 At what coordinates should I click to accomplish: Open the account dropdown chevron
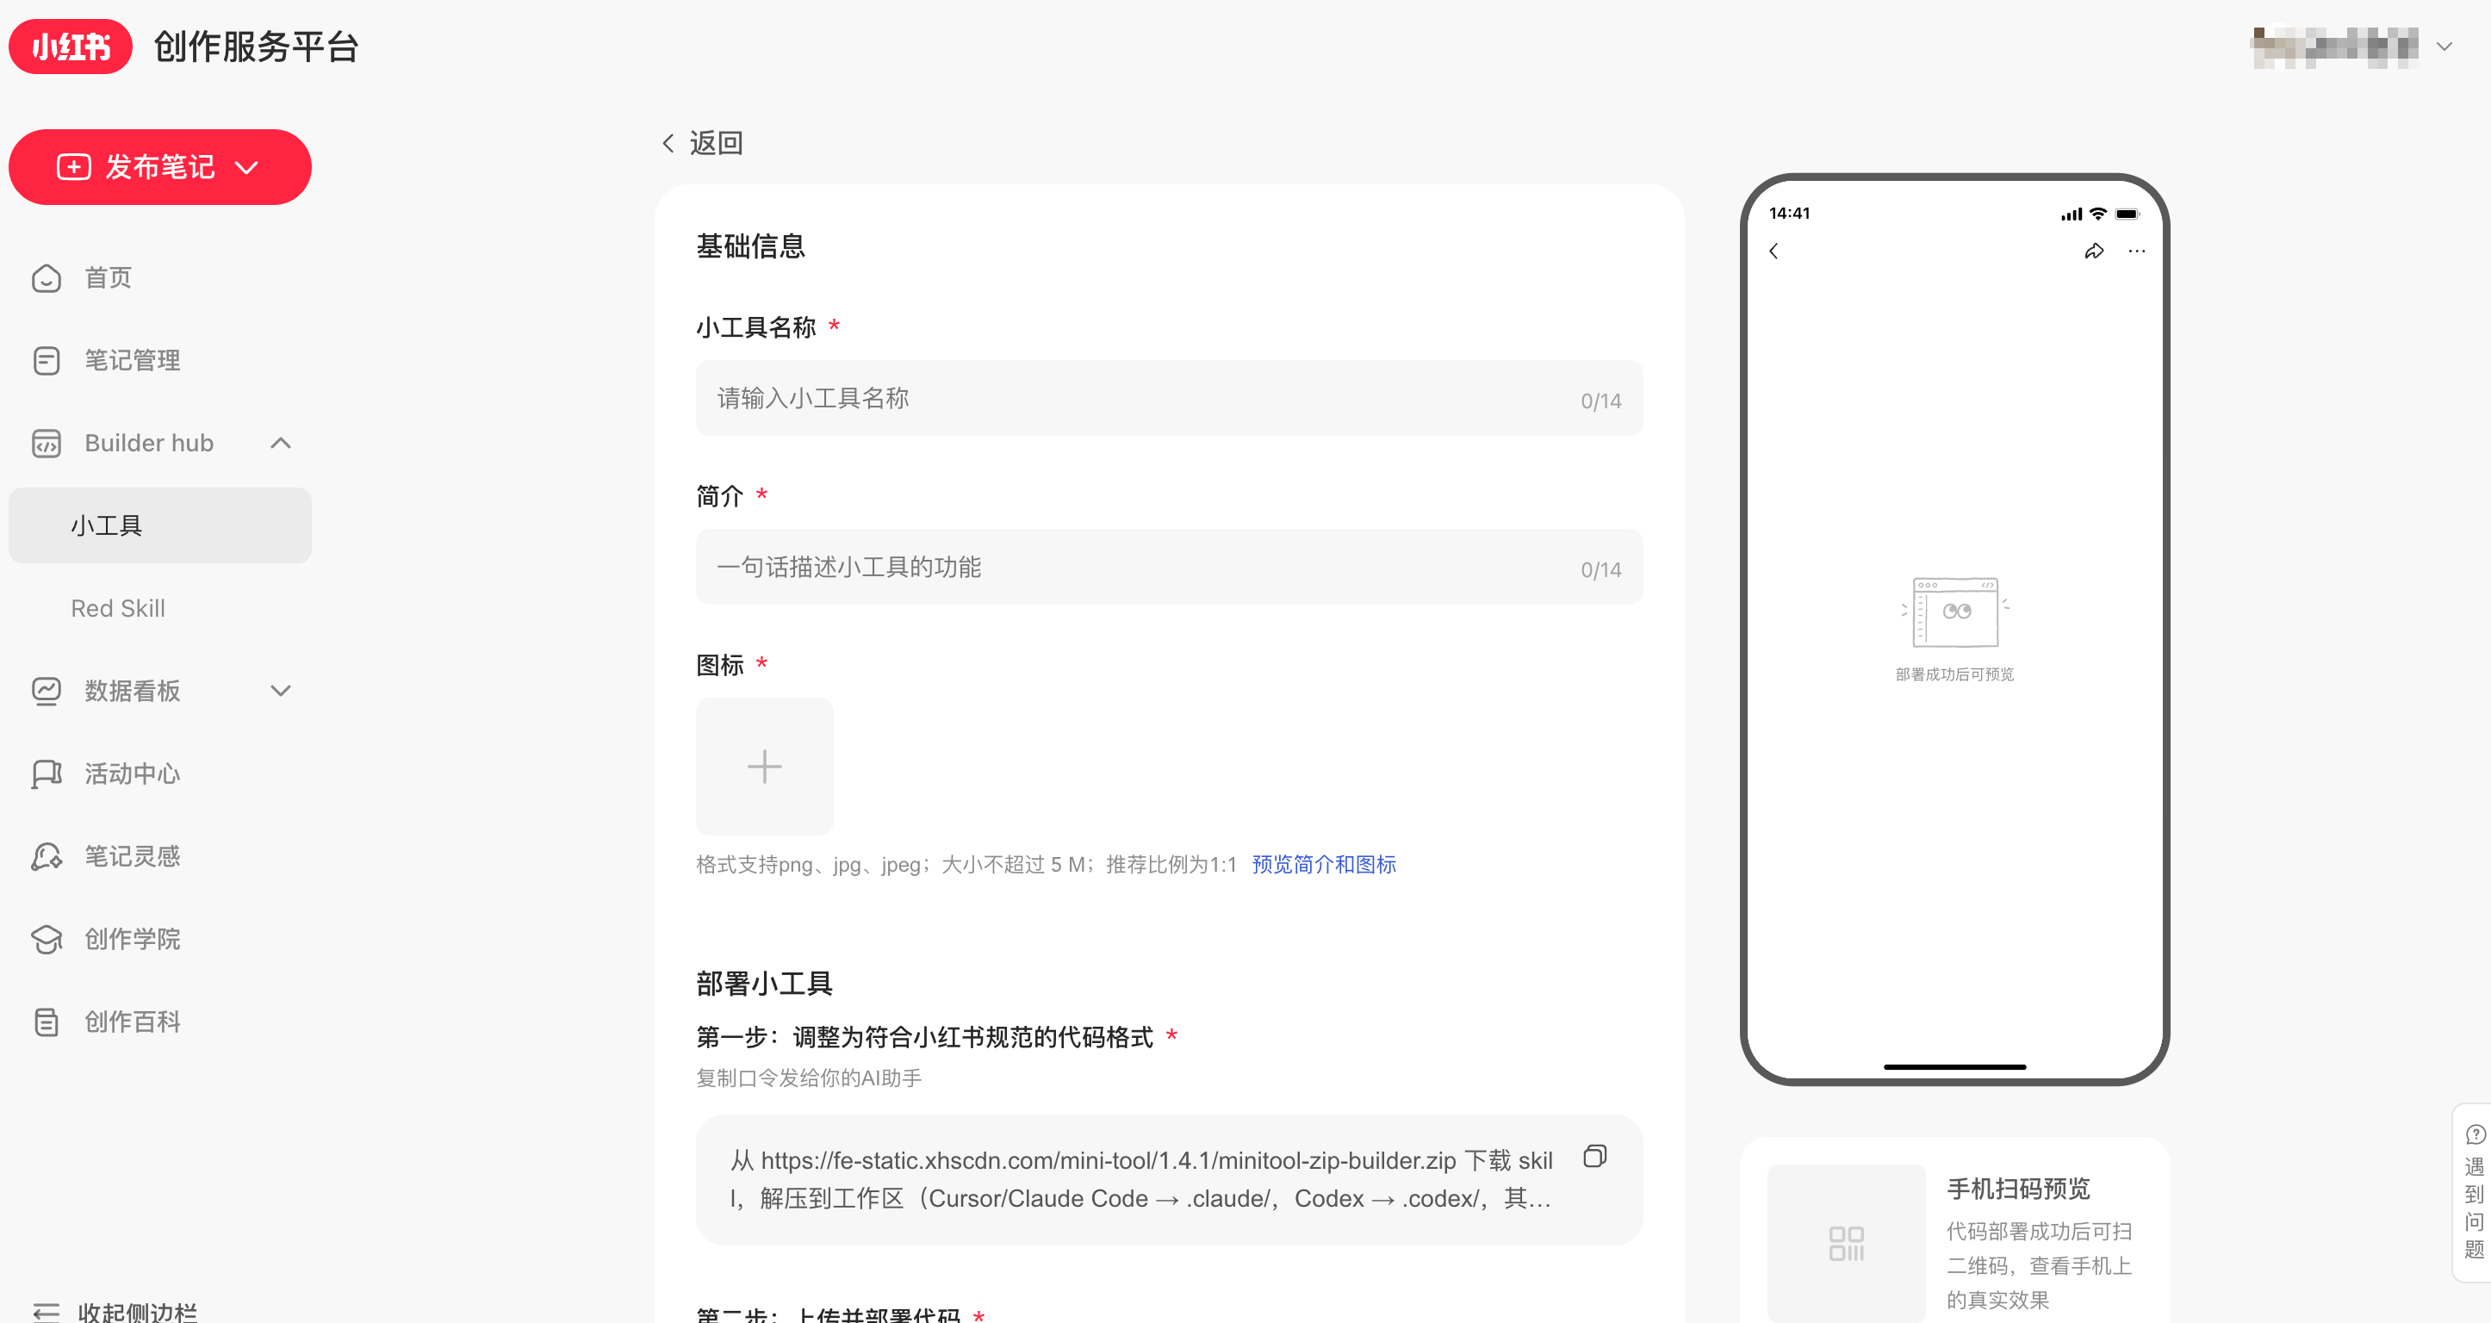pos(2444,47)
